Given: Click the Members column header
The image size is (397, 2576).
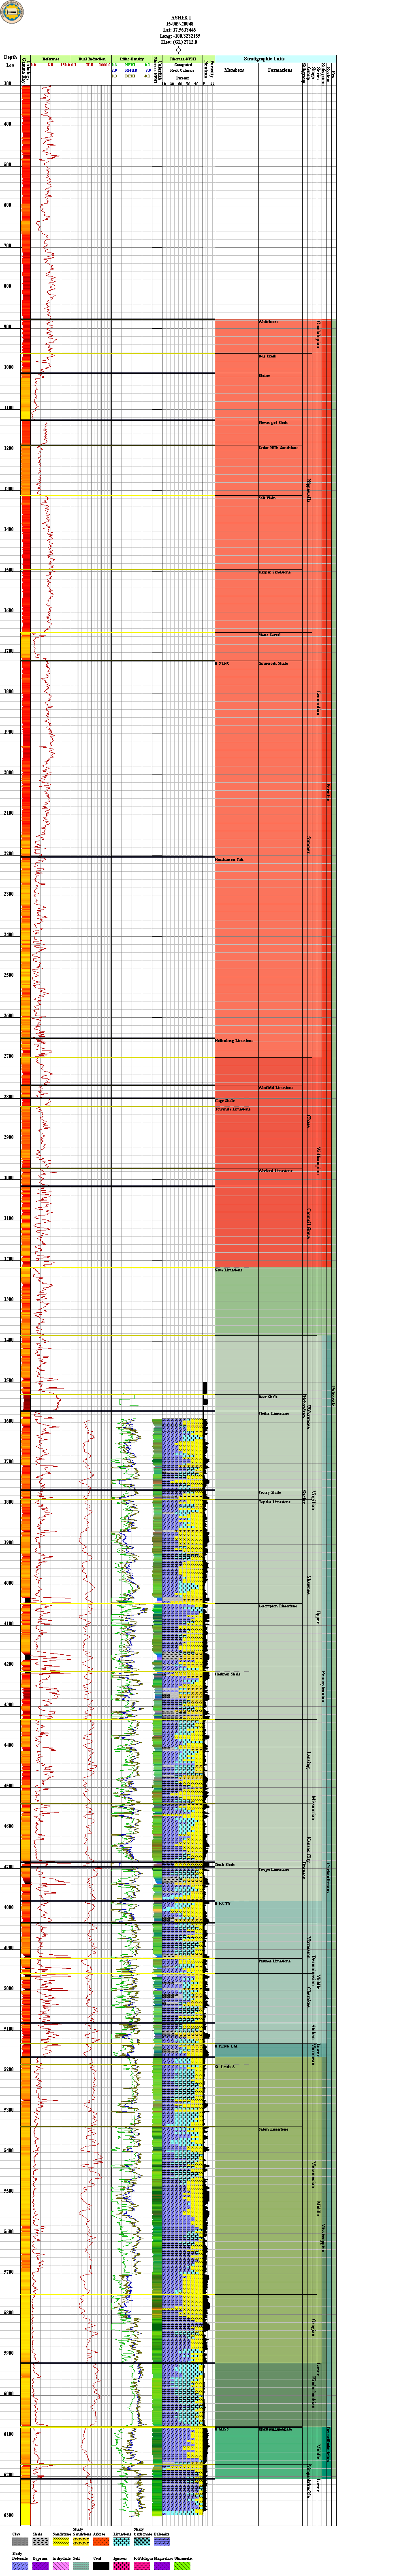Looking at the screenshot, I should pyautogui.click(x=235, y=71).
